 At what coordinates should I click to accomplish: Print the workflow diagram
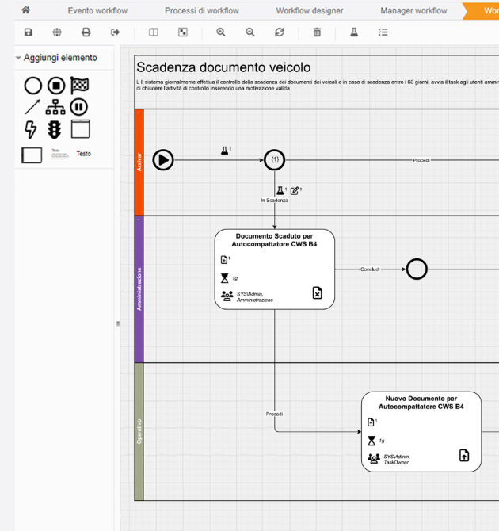coord(86,32)
